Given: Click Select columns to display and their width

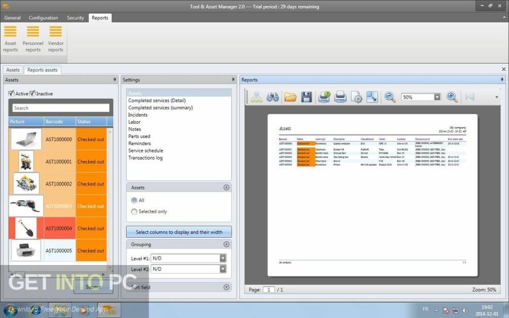Looking at the screenshot, I should tap(179, 232).
